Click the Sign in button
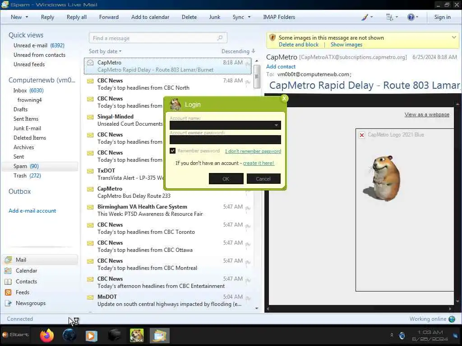Image resolution: width=462 pixels, height=346 pixels. 442,17
